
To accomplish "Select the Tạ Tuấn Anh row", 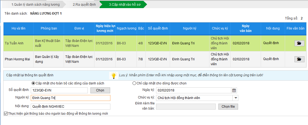I will click(155, 43).
